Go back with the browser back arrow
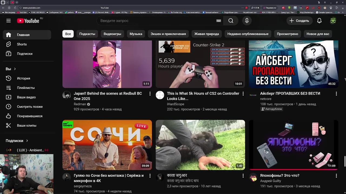This screenshot has height=194, width=346. point(4,8)
